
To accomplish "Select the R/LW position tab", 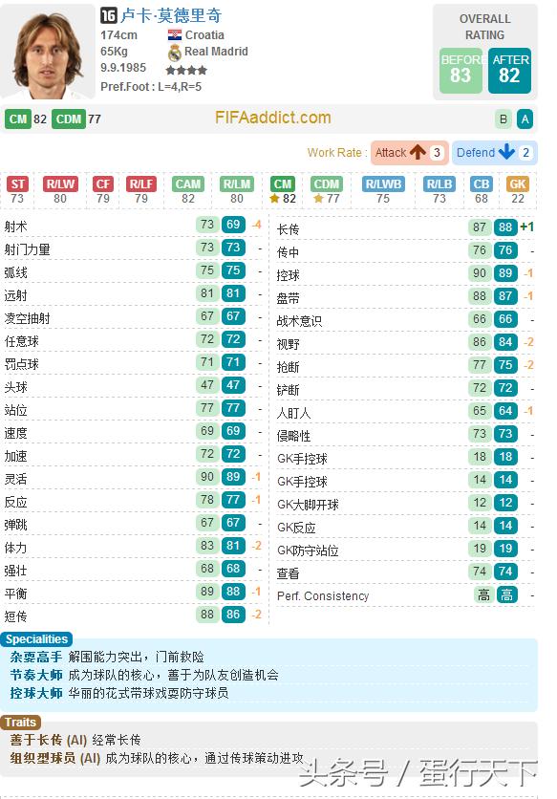I will click(x=60, y=184).
